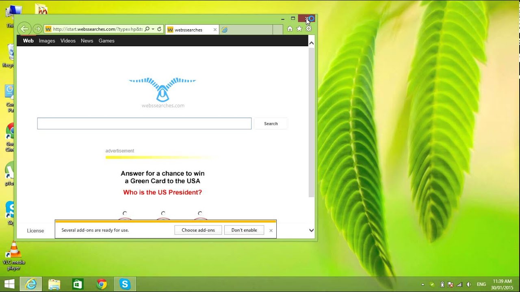
Task: Switch to the second blank IE tab
Action: pyautogui.click(x=246, y=30)
